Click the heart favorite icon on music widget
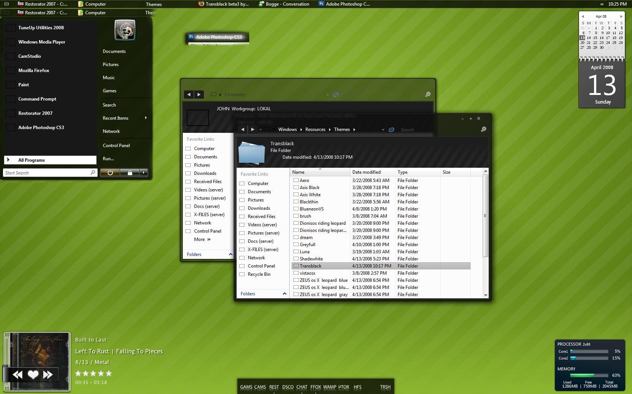 pos(33,374)
